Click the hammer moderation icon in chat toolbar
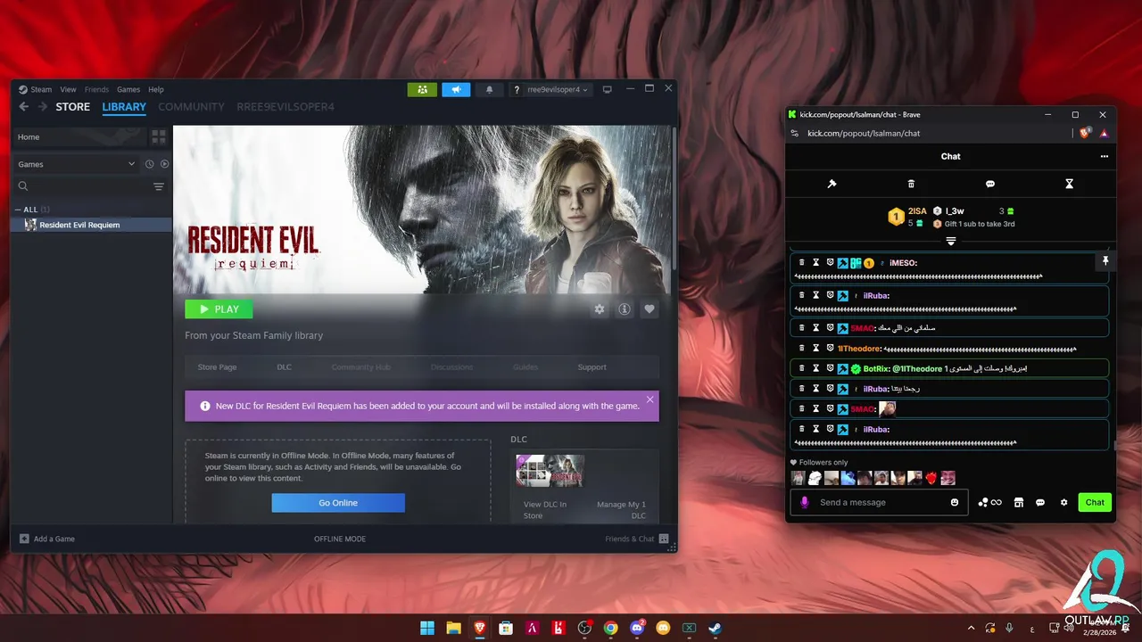Image resolution: width=1142 pixels, height=642 pixels. (x=832, y=184)
